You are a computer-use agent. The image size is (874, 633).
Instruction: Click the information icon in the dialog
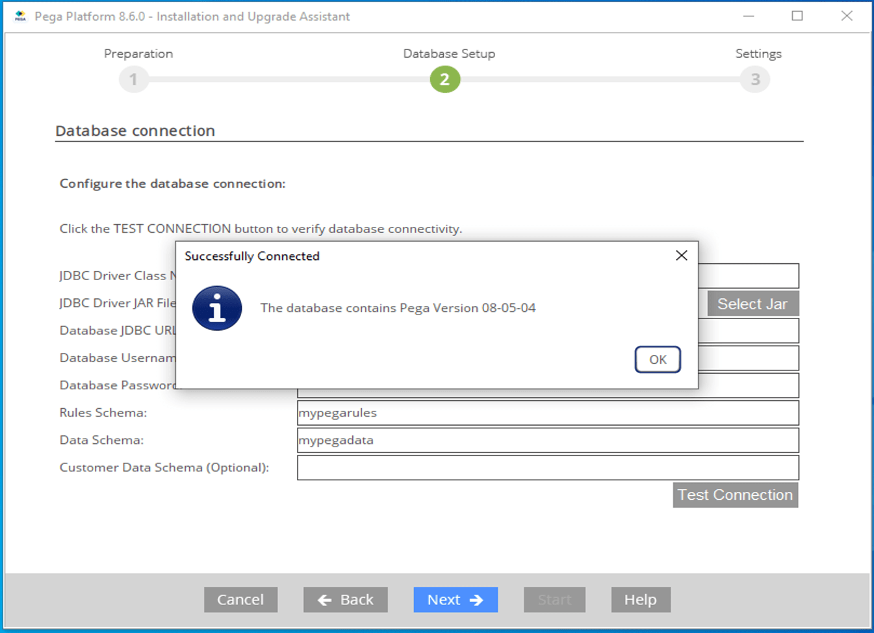tap(218, 307)
